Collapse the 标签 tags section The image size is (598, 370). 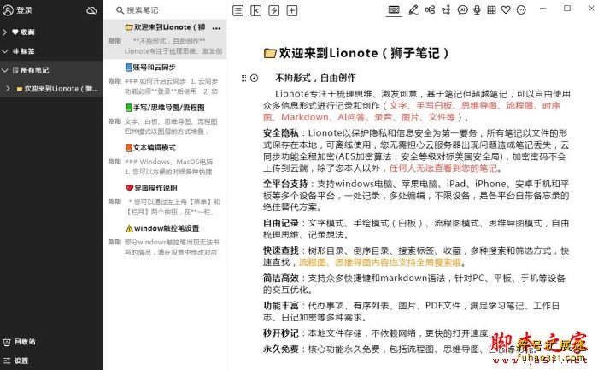[4, 51]
